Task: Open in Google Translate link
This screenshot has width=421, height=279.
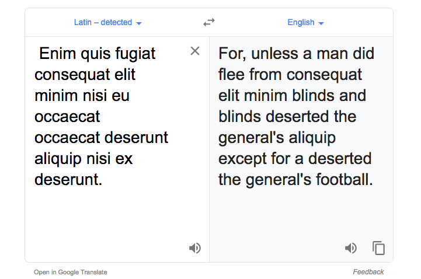Action: [x=71, y=272]
